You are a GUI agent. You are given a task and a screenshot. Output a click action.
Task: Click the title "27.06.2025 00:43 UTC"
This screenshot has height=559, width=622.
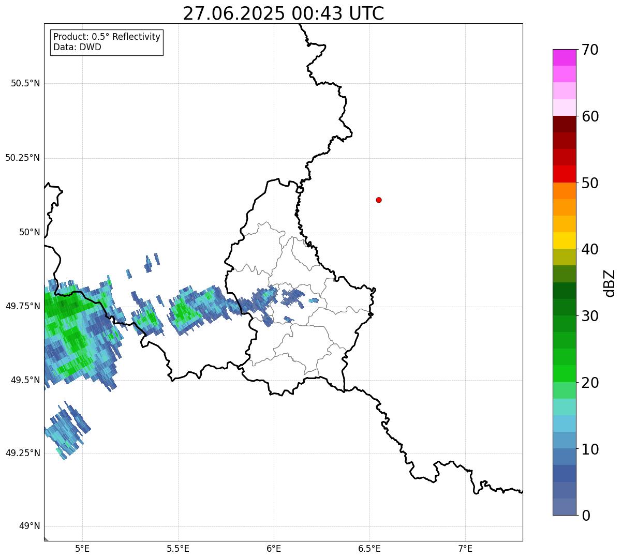pyautogui.click(x=284, y=13)
